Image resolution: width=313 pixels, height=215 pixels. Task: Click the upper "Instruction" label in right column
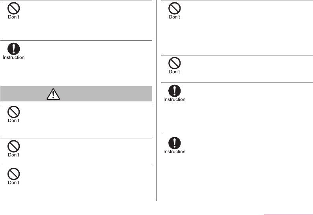[175, 99]
